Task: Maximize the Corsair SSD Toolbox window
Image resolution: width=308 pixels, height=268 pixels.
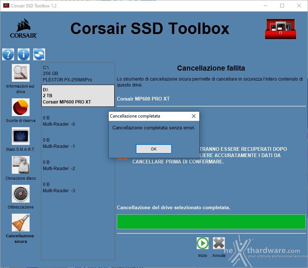Action: [x=282, y=6]
